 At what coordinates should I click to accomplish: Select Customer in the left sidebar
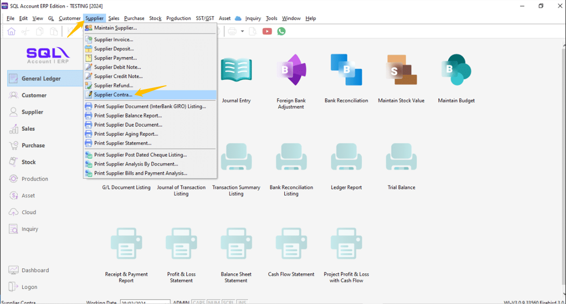point(34,95)
